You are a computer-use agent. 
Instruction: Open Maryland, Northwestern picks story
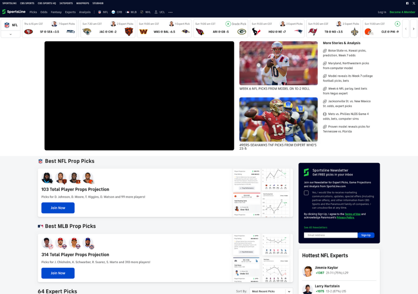346,65
